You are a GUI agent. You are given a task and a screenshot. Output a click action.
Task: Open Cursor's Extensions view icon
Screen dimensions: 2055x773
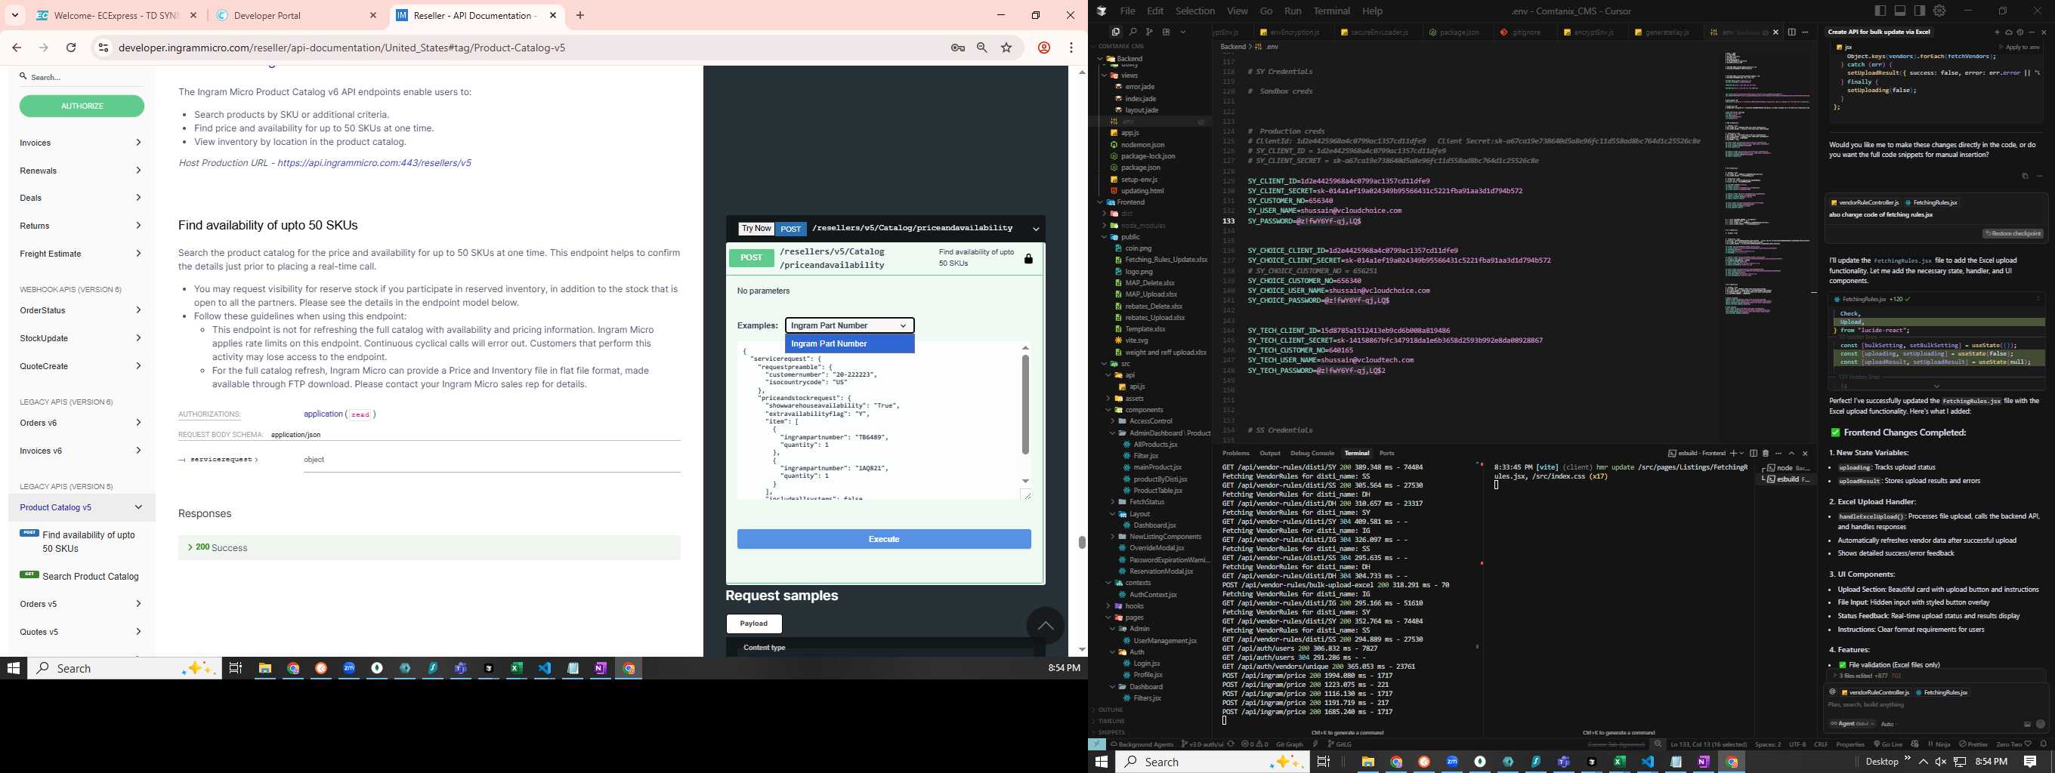coord(1166,32)
